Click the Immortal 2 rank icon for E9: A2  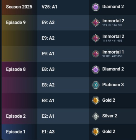pos(96,38)
